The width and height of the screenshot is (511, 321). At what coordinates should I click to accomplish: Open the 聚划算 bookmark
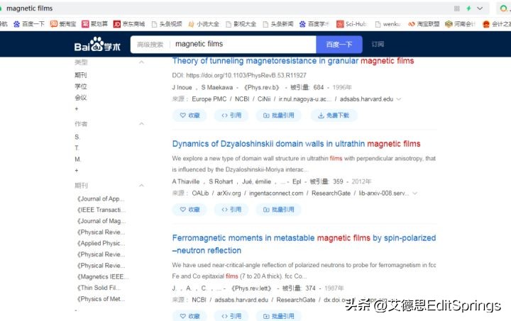coord(95,24)
